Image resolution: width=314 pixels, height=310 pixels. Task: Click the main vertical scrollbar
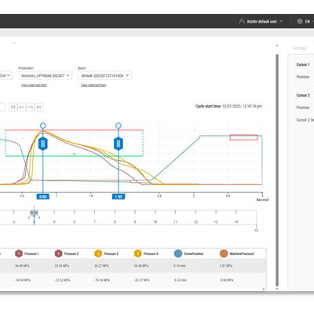click(277, 170)
